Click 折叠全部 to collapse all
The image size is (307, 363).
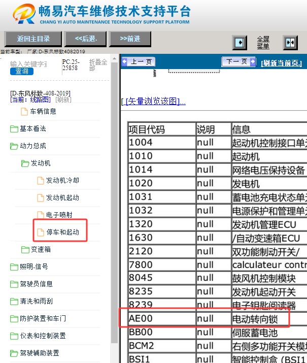pyautogui.click(x=98, y=65)
